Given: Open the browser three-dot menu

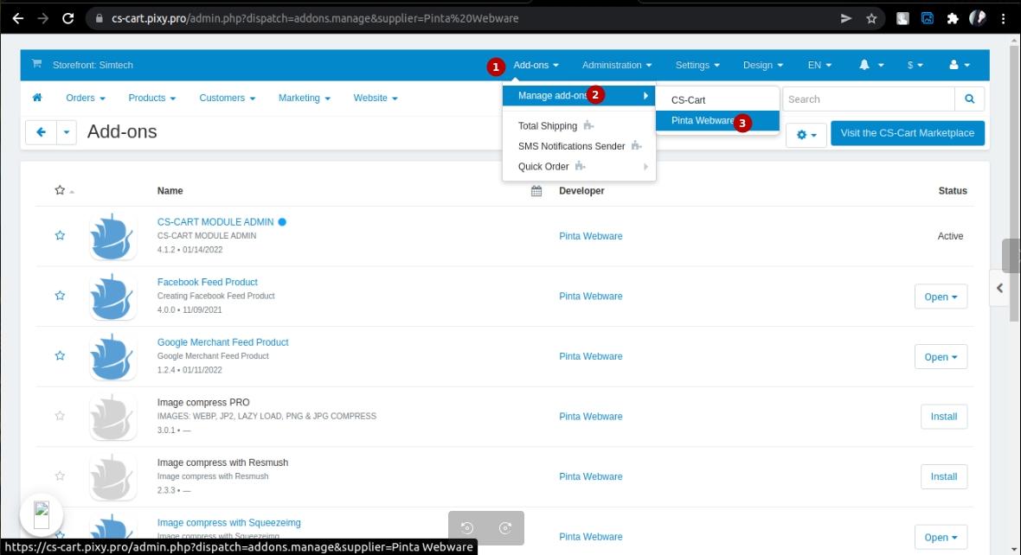Looking at the screenshot, I should click(1004, 18).
